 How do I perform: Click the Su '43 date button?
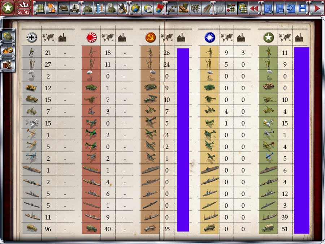(23, 12)
